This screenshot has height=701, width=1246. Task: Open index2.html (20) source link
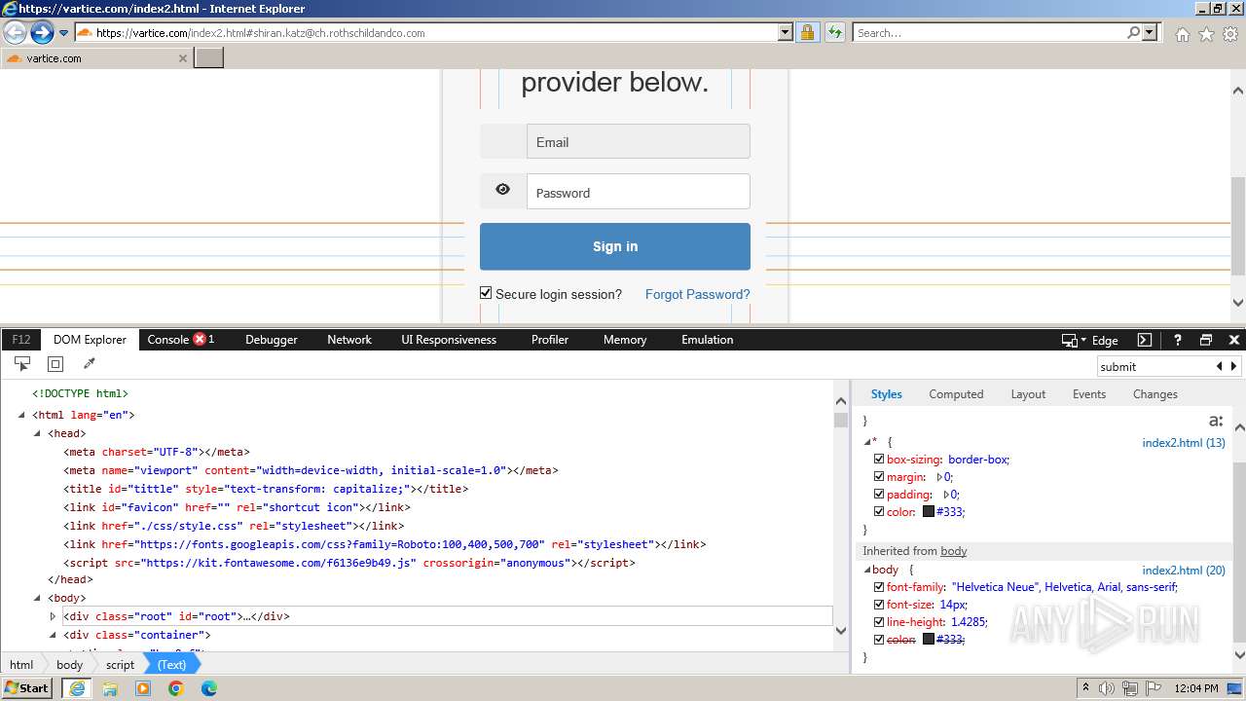1184,571
